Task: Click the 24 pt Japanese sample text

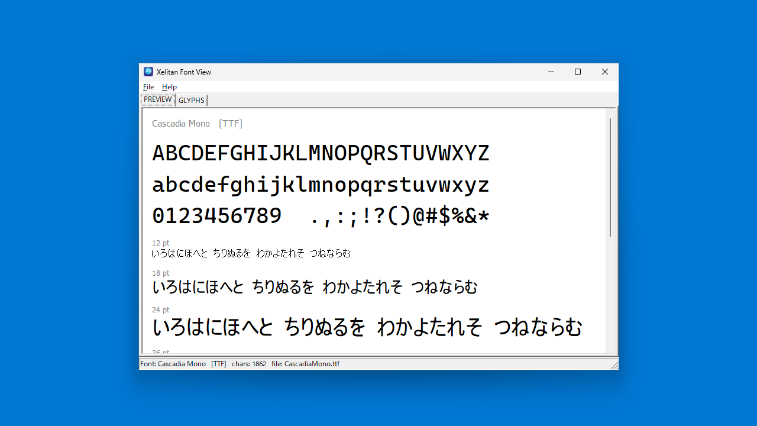Action: point(367,327)
